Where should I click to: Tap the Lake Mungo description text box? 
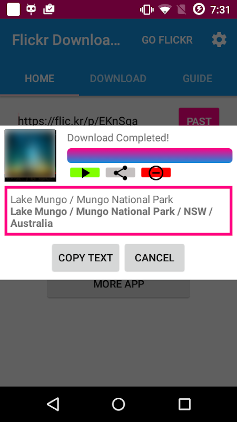(x=118, y=211)
